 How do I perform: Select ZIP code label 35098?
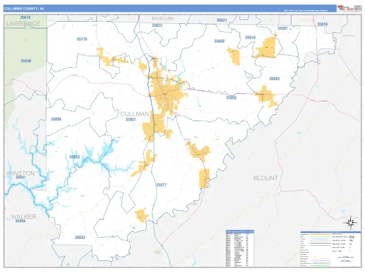(56, 119)
